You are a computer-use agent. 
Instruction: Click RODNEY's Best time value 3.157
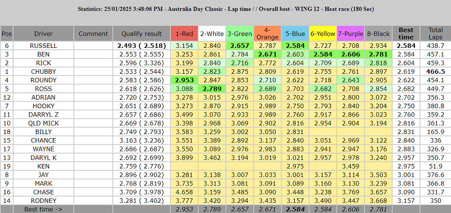[x=406, y=201]
